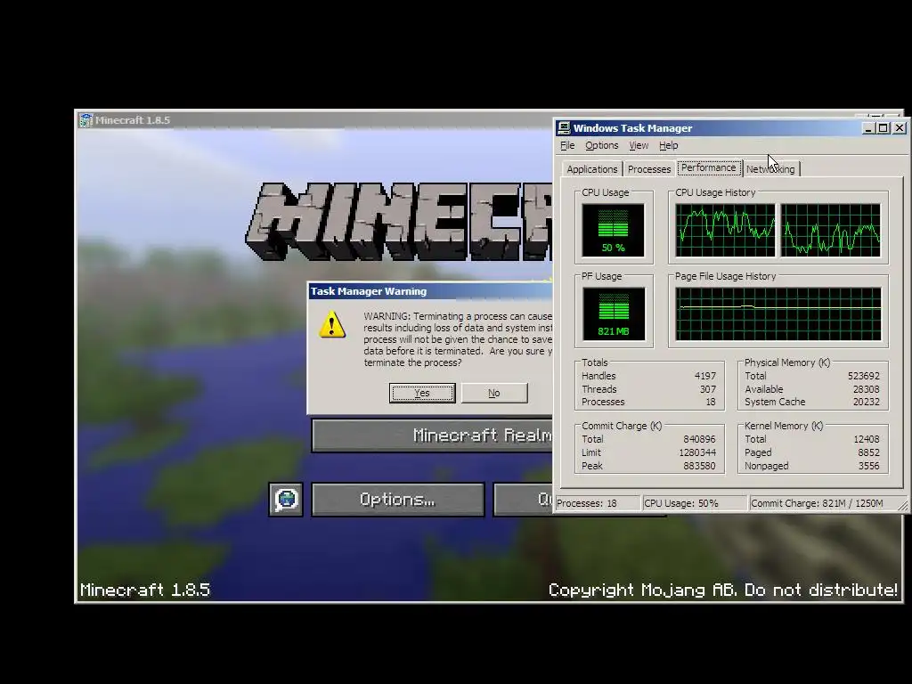Open the View menu in Task Manager
Screen dimensions: 912x684
pyautogui.click(x=638, y=145)
